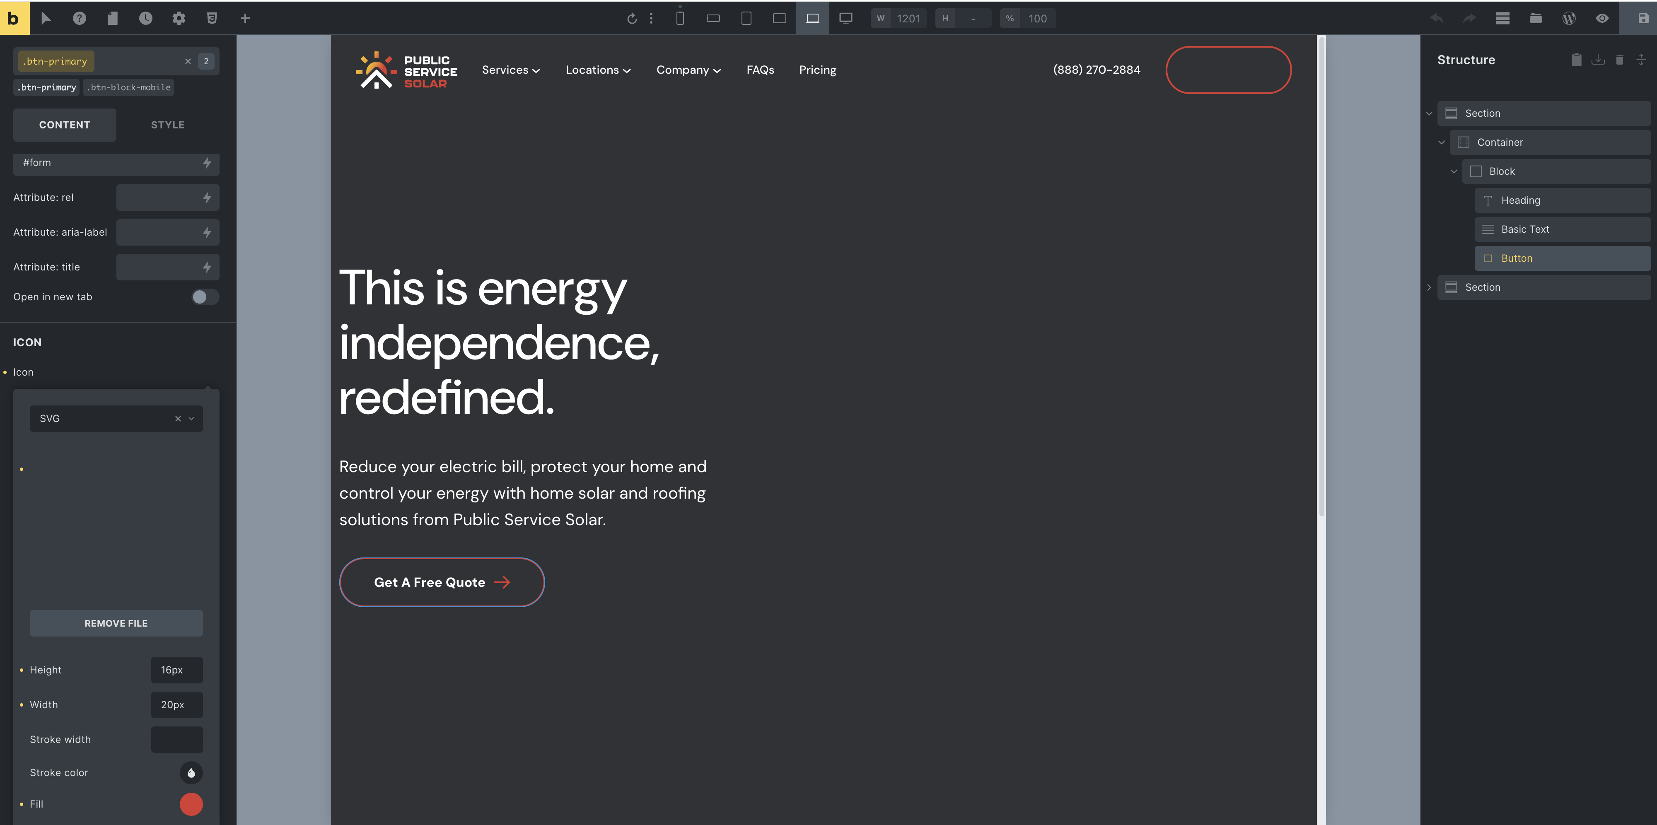The image size is (1657, 825).
Task: Select the laptop breakpoint icon
Action: point(812,18)
